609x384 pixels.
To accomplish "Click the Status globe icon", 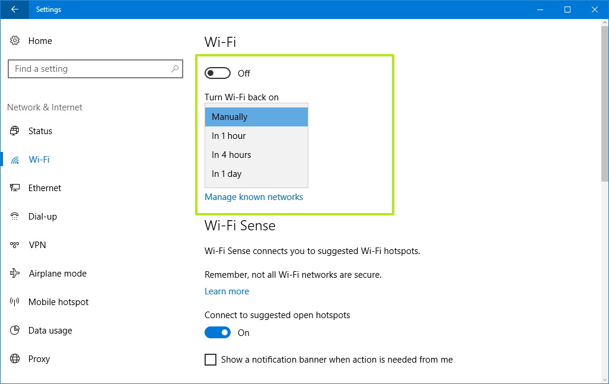I will pyautogui.click(x=15, y=131).
